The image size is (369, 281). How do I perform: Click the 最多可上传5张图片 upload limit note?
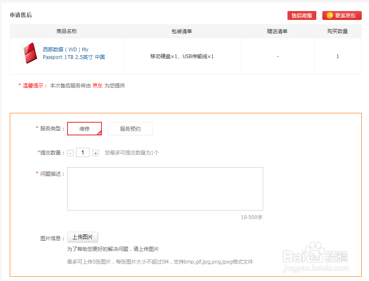tap(160, 262)
